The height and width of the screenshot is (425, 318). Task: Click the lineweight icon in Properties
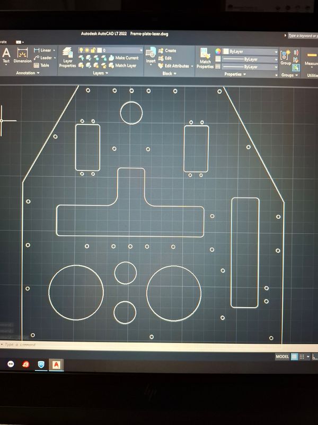[x=218, y=59]
